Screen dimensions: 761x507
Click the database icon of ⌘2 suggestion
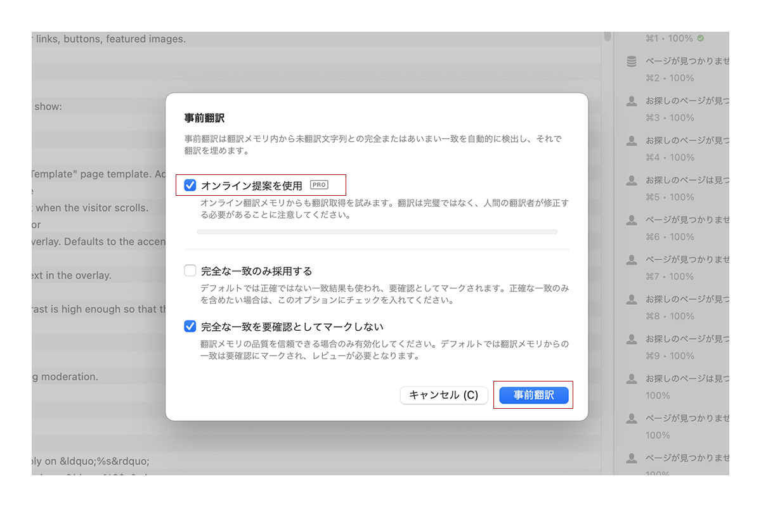coord(632,61)
